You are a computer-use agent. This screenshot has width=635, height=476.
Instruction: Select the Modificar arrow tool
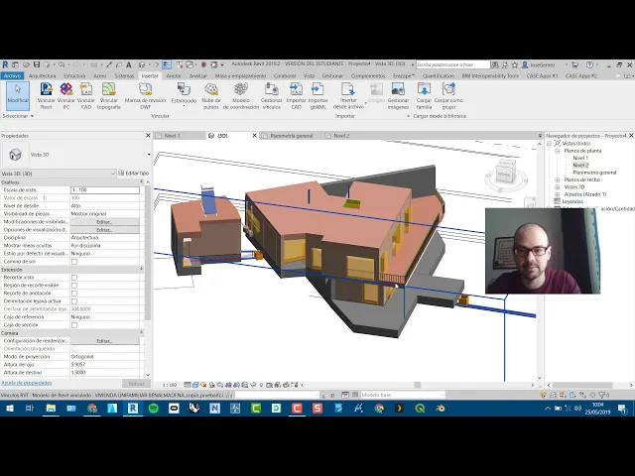click(x=18, y=95)
